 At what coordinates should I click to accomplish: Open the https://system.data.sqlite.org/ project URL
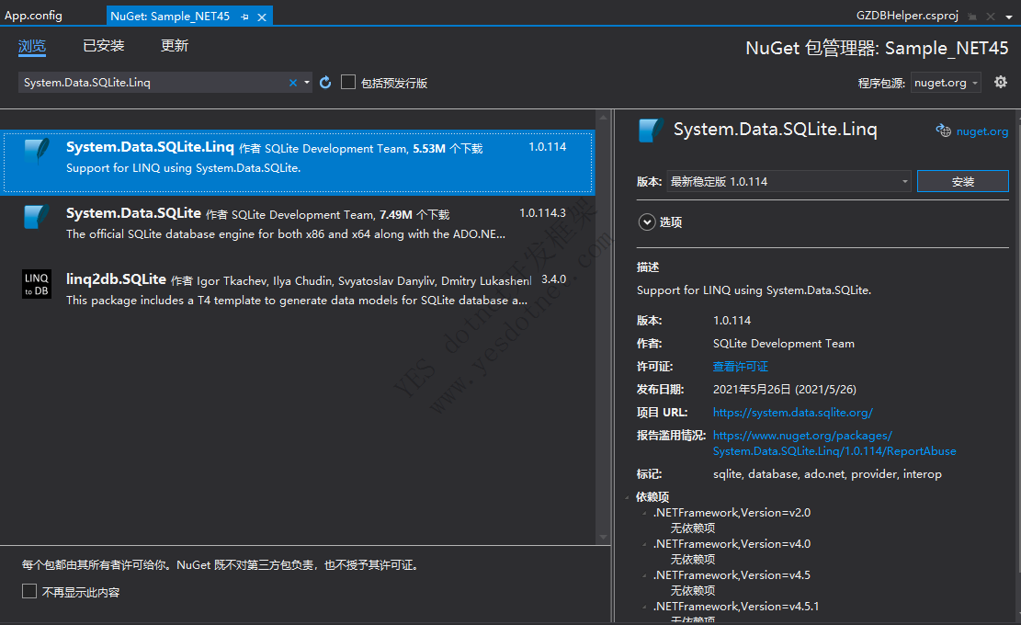[792, 412]
